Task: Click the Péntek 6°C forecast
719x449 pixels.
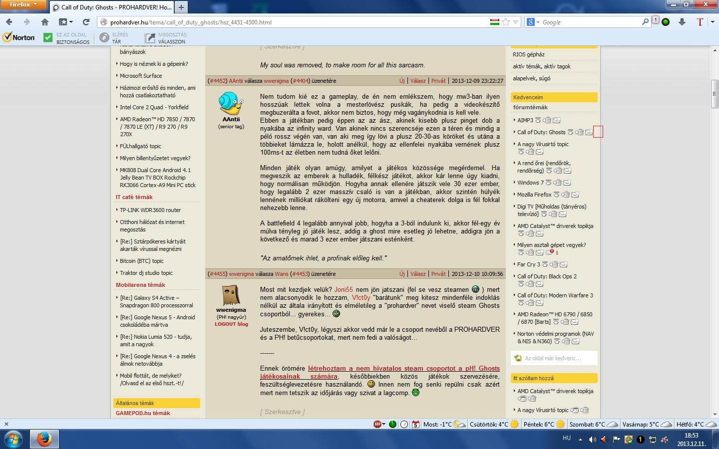Action: tap(544, 425)
